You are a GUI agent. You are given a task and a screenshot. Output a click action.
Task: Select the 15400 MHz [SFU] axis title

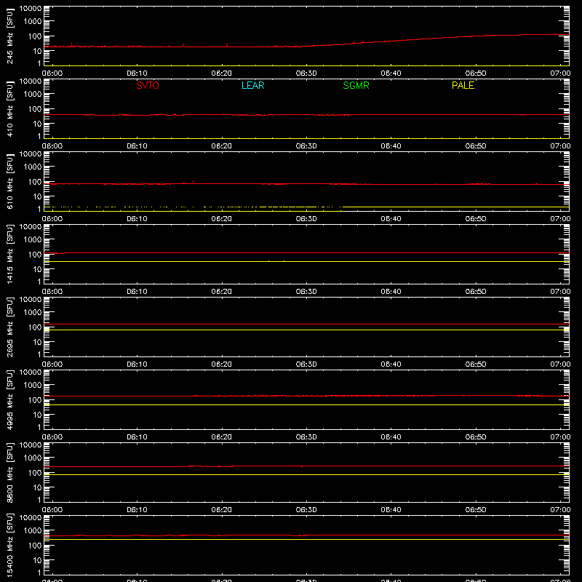coord(9,546)
